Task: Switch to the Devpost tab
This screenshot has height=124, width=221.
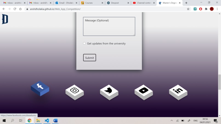Action: (x=118, y=3)
